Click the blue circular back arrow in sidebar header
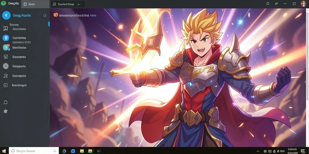The image size is (309, 154). click(x=6, y=15)
